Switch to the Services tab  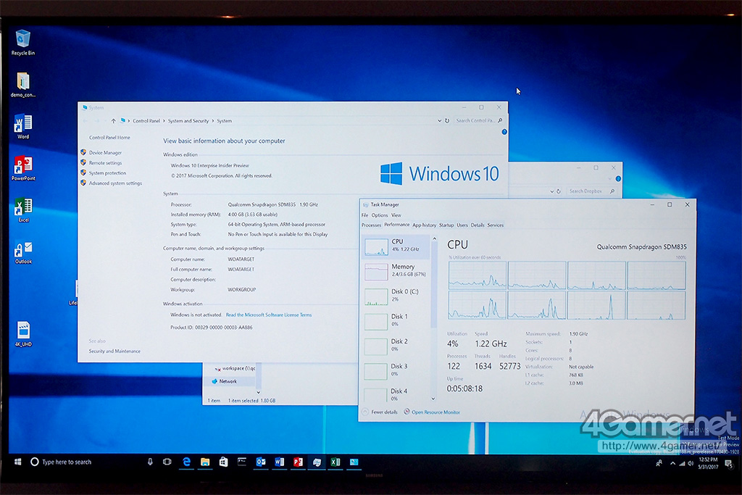[x=496, y=225]
